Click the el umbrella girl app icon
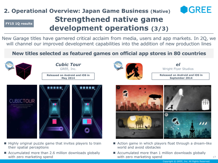 pyautogui.click(x=134, y=71)
